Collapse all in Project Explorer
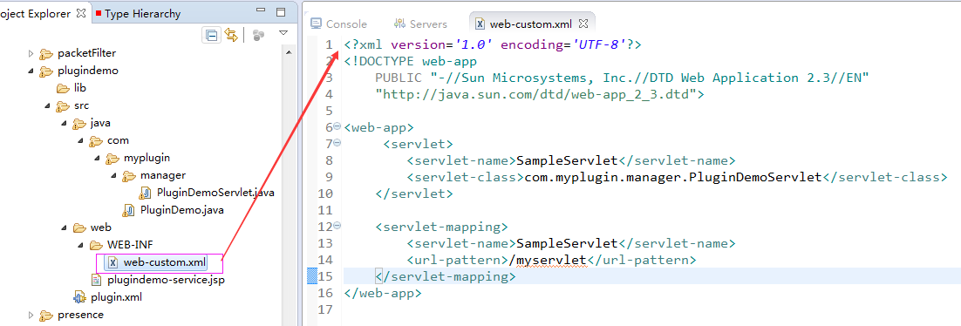The image size is (961, 326). 211,36
